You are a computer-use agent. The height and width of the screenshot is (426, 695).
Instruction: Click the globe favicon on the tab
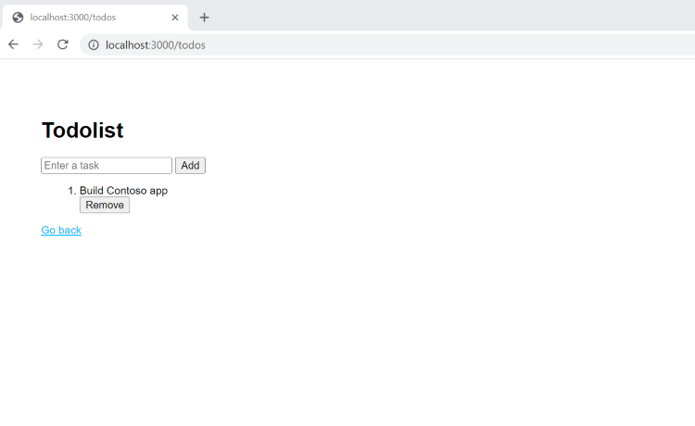click(18, 18)
